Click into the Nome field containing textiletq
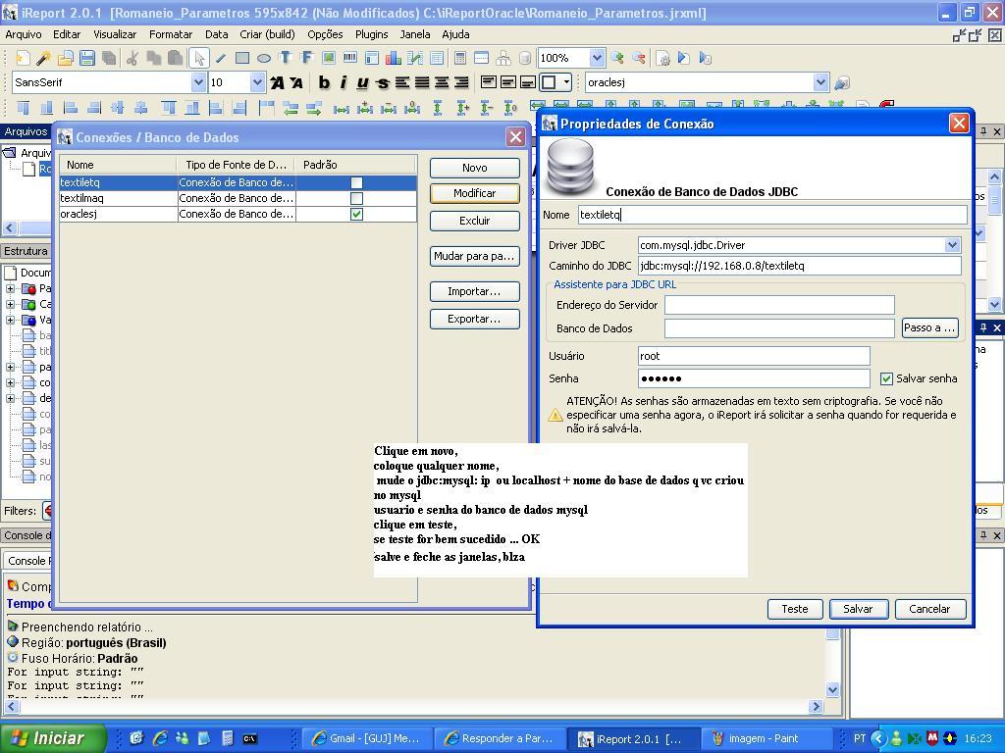This screenshot has width=1005, height=753. click(772, 215)
